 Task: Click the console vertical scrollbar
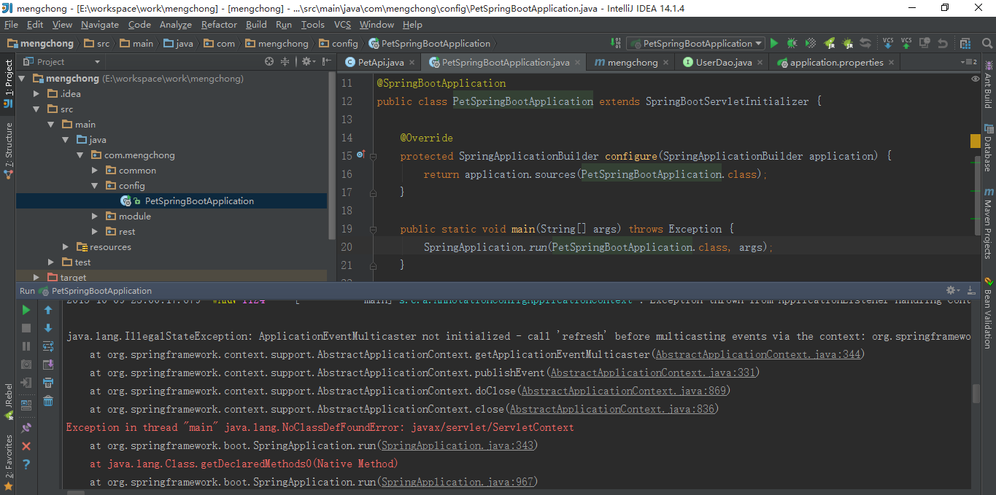tap(976, 394)
